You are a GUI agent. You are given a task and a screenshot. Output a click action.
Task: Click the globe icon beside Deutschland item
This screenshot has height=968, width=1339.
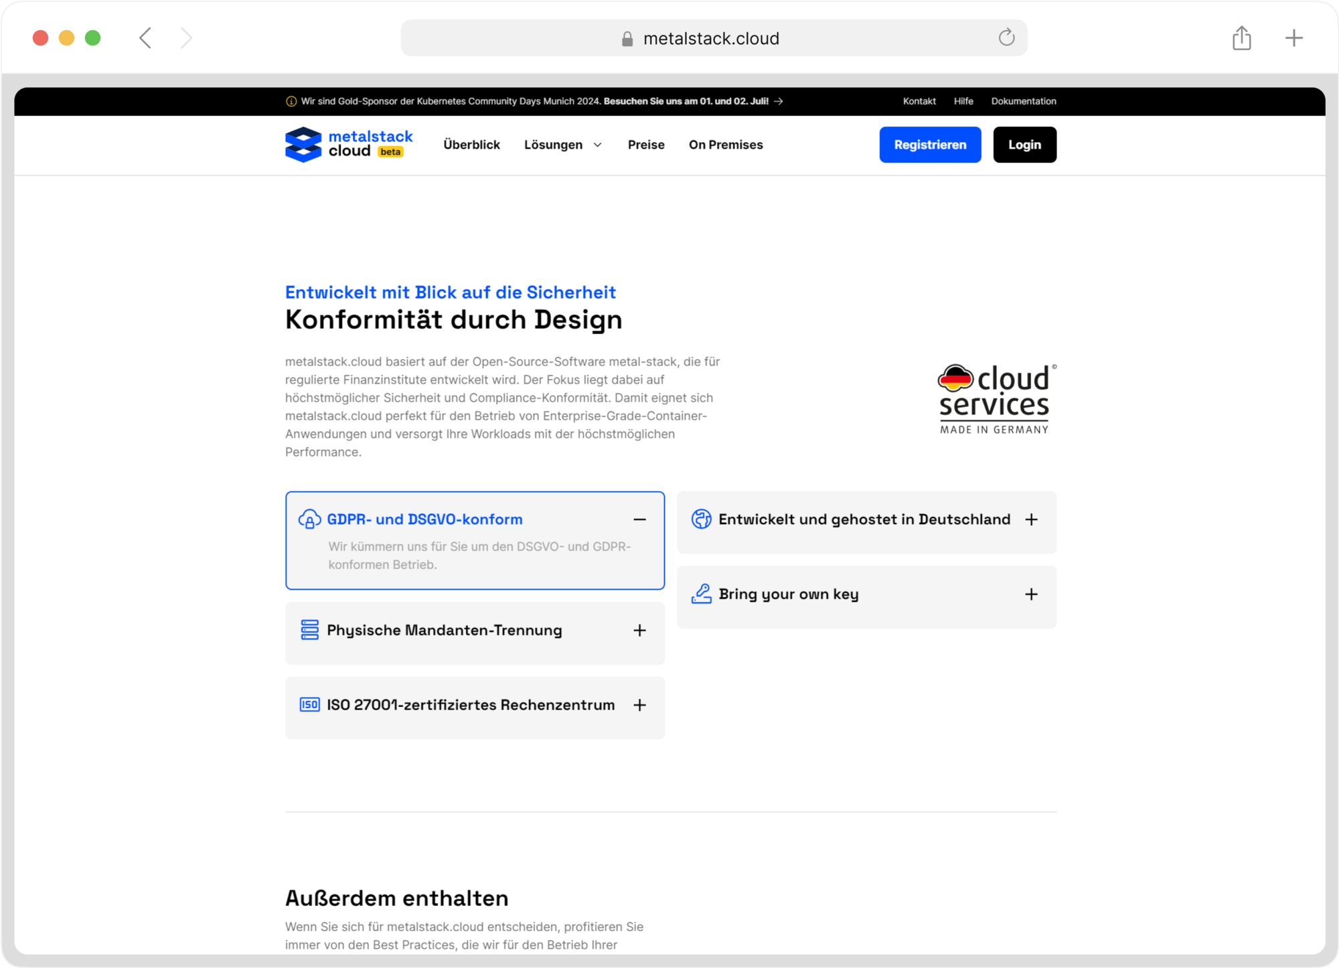pyautogui.click(x=701, y=519)
